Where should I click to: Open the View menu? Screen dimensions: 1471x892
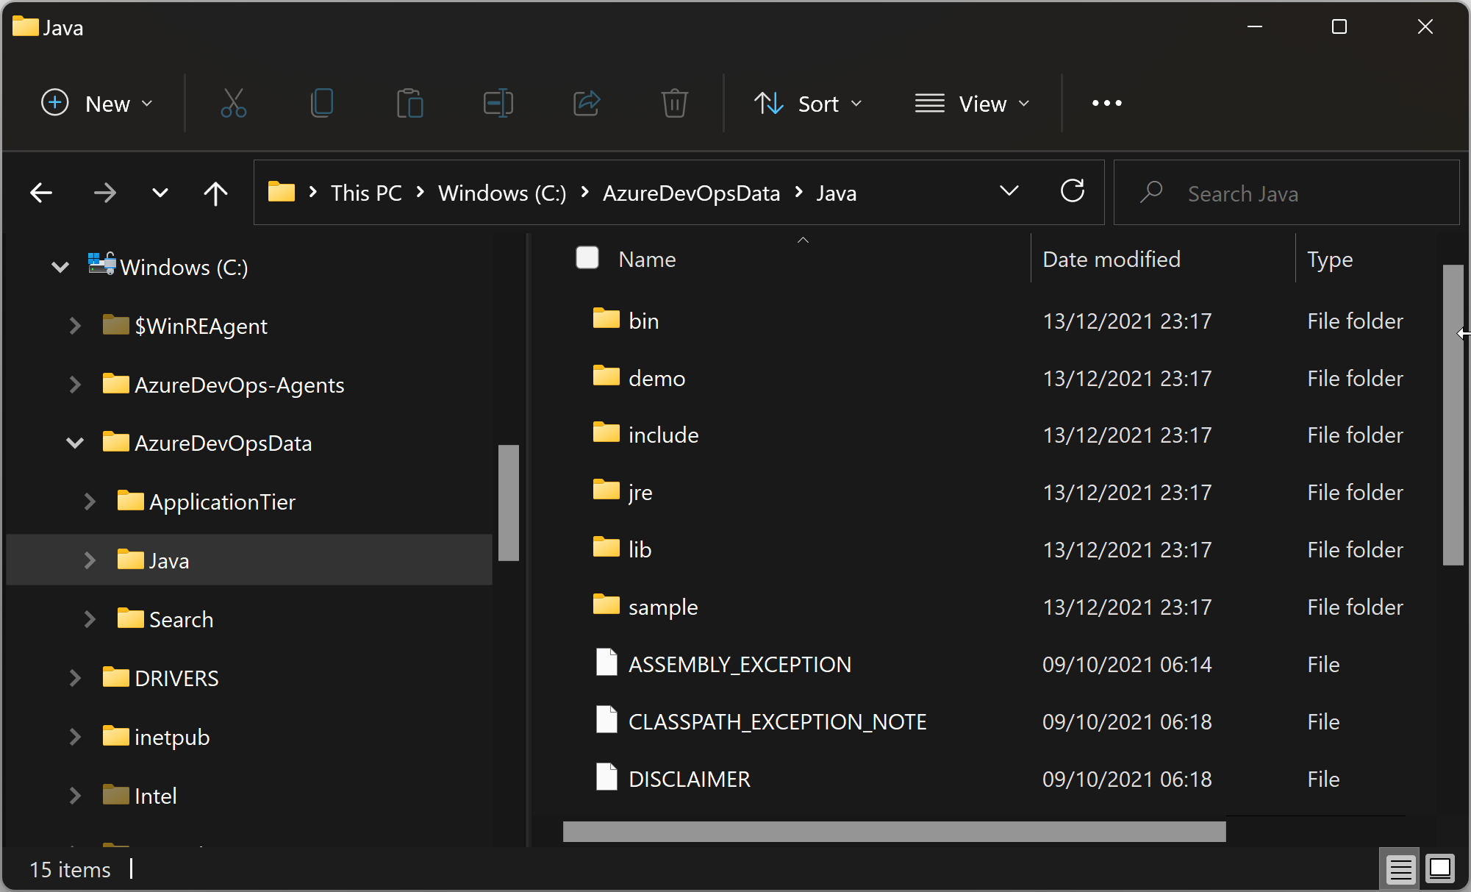tap(972, 104)
